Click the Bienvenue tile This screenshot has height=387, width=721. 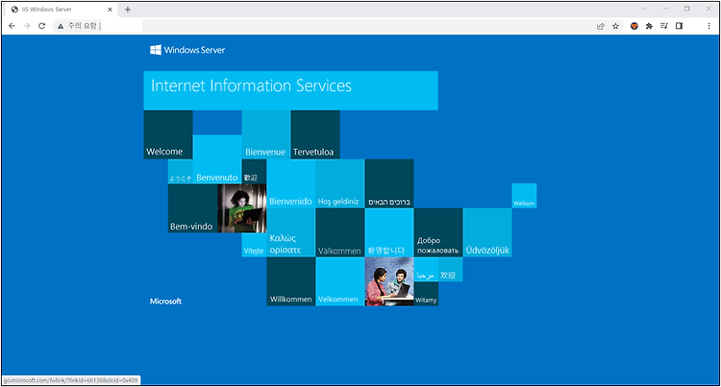pos(265,134)
